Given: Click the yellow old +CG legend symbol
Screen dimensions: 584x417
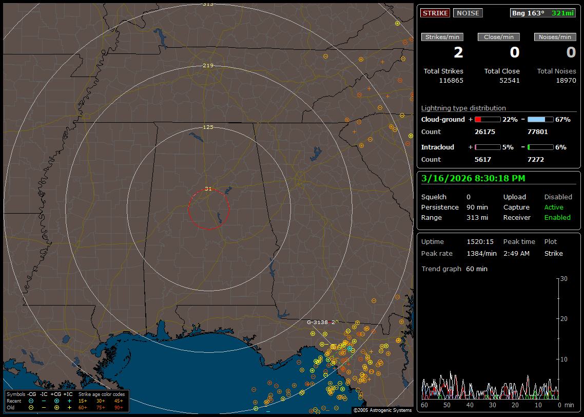Looking at the screenshot, I should click(56, 407).
